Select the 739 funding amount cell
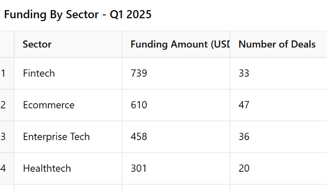The width and height of the screenshot is (327, 192). pyautogui.click(x=176, y=73)
